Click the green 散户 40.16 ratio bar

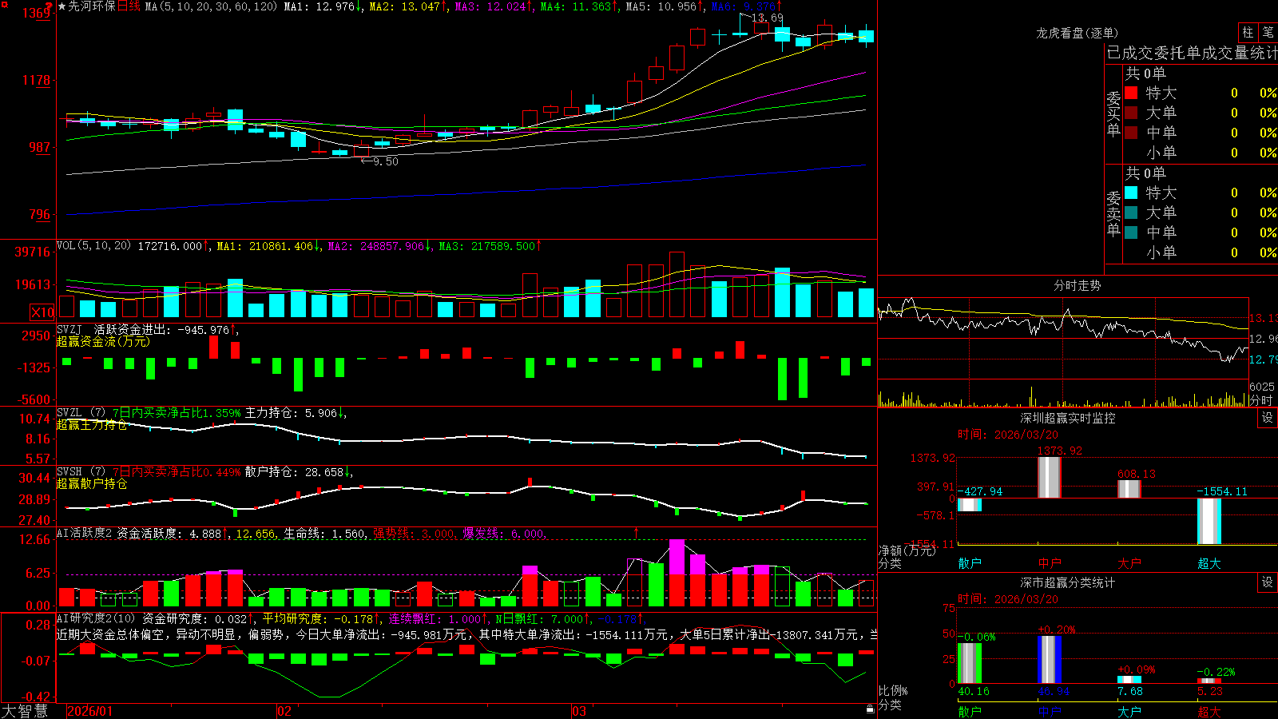point(970,663)
